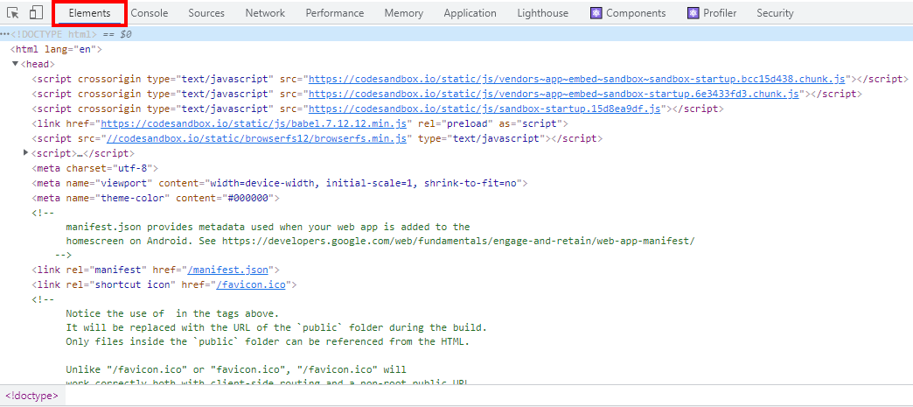The width and height of the screenshot is (913, 407).
Task: Open the Performance tab
Action: click(x=335, y=13)
